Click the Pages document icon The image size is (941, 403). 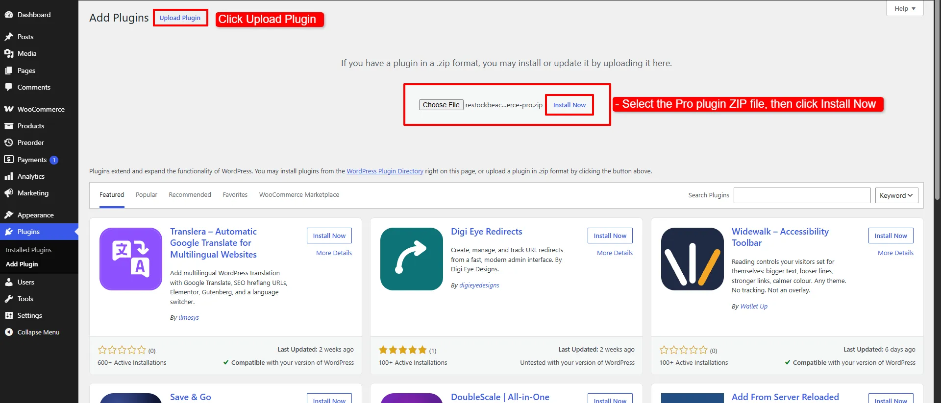pos(9,71)
